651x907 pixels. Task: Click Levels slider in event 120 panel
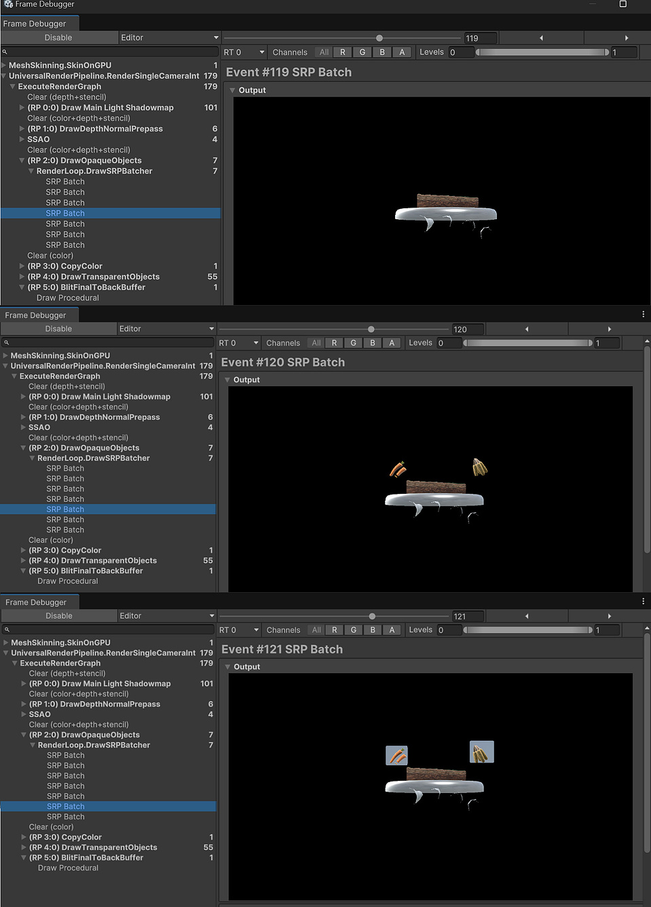click(x=527, y=343)
